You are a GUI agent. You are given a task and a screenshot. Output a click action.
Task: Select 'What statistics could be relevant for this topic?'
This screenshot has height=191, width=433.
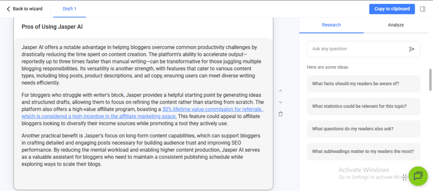tap(363, 106)
